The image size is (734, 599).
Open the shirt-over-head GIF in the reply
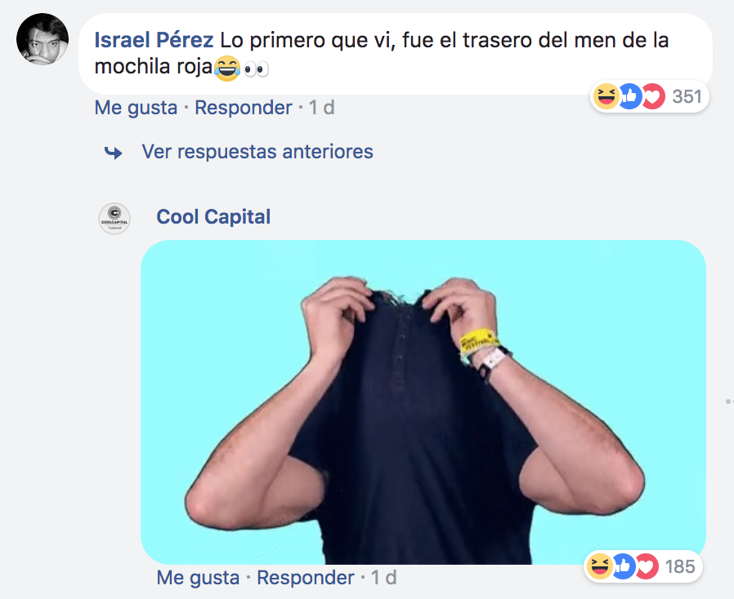pyautogui.click(x=423, y=402)
